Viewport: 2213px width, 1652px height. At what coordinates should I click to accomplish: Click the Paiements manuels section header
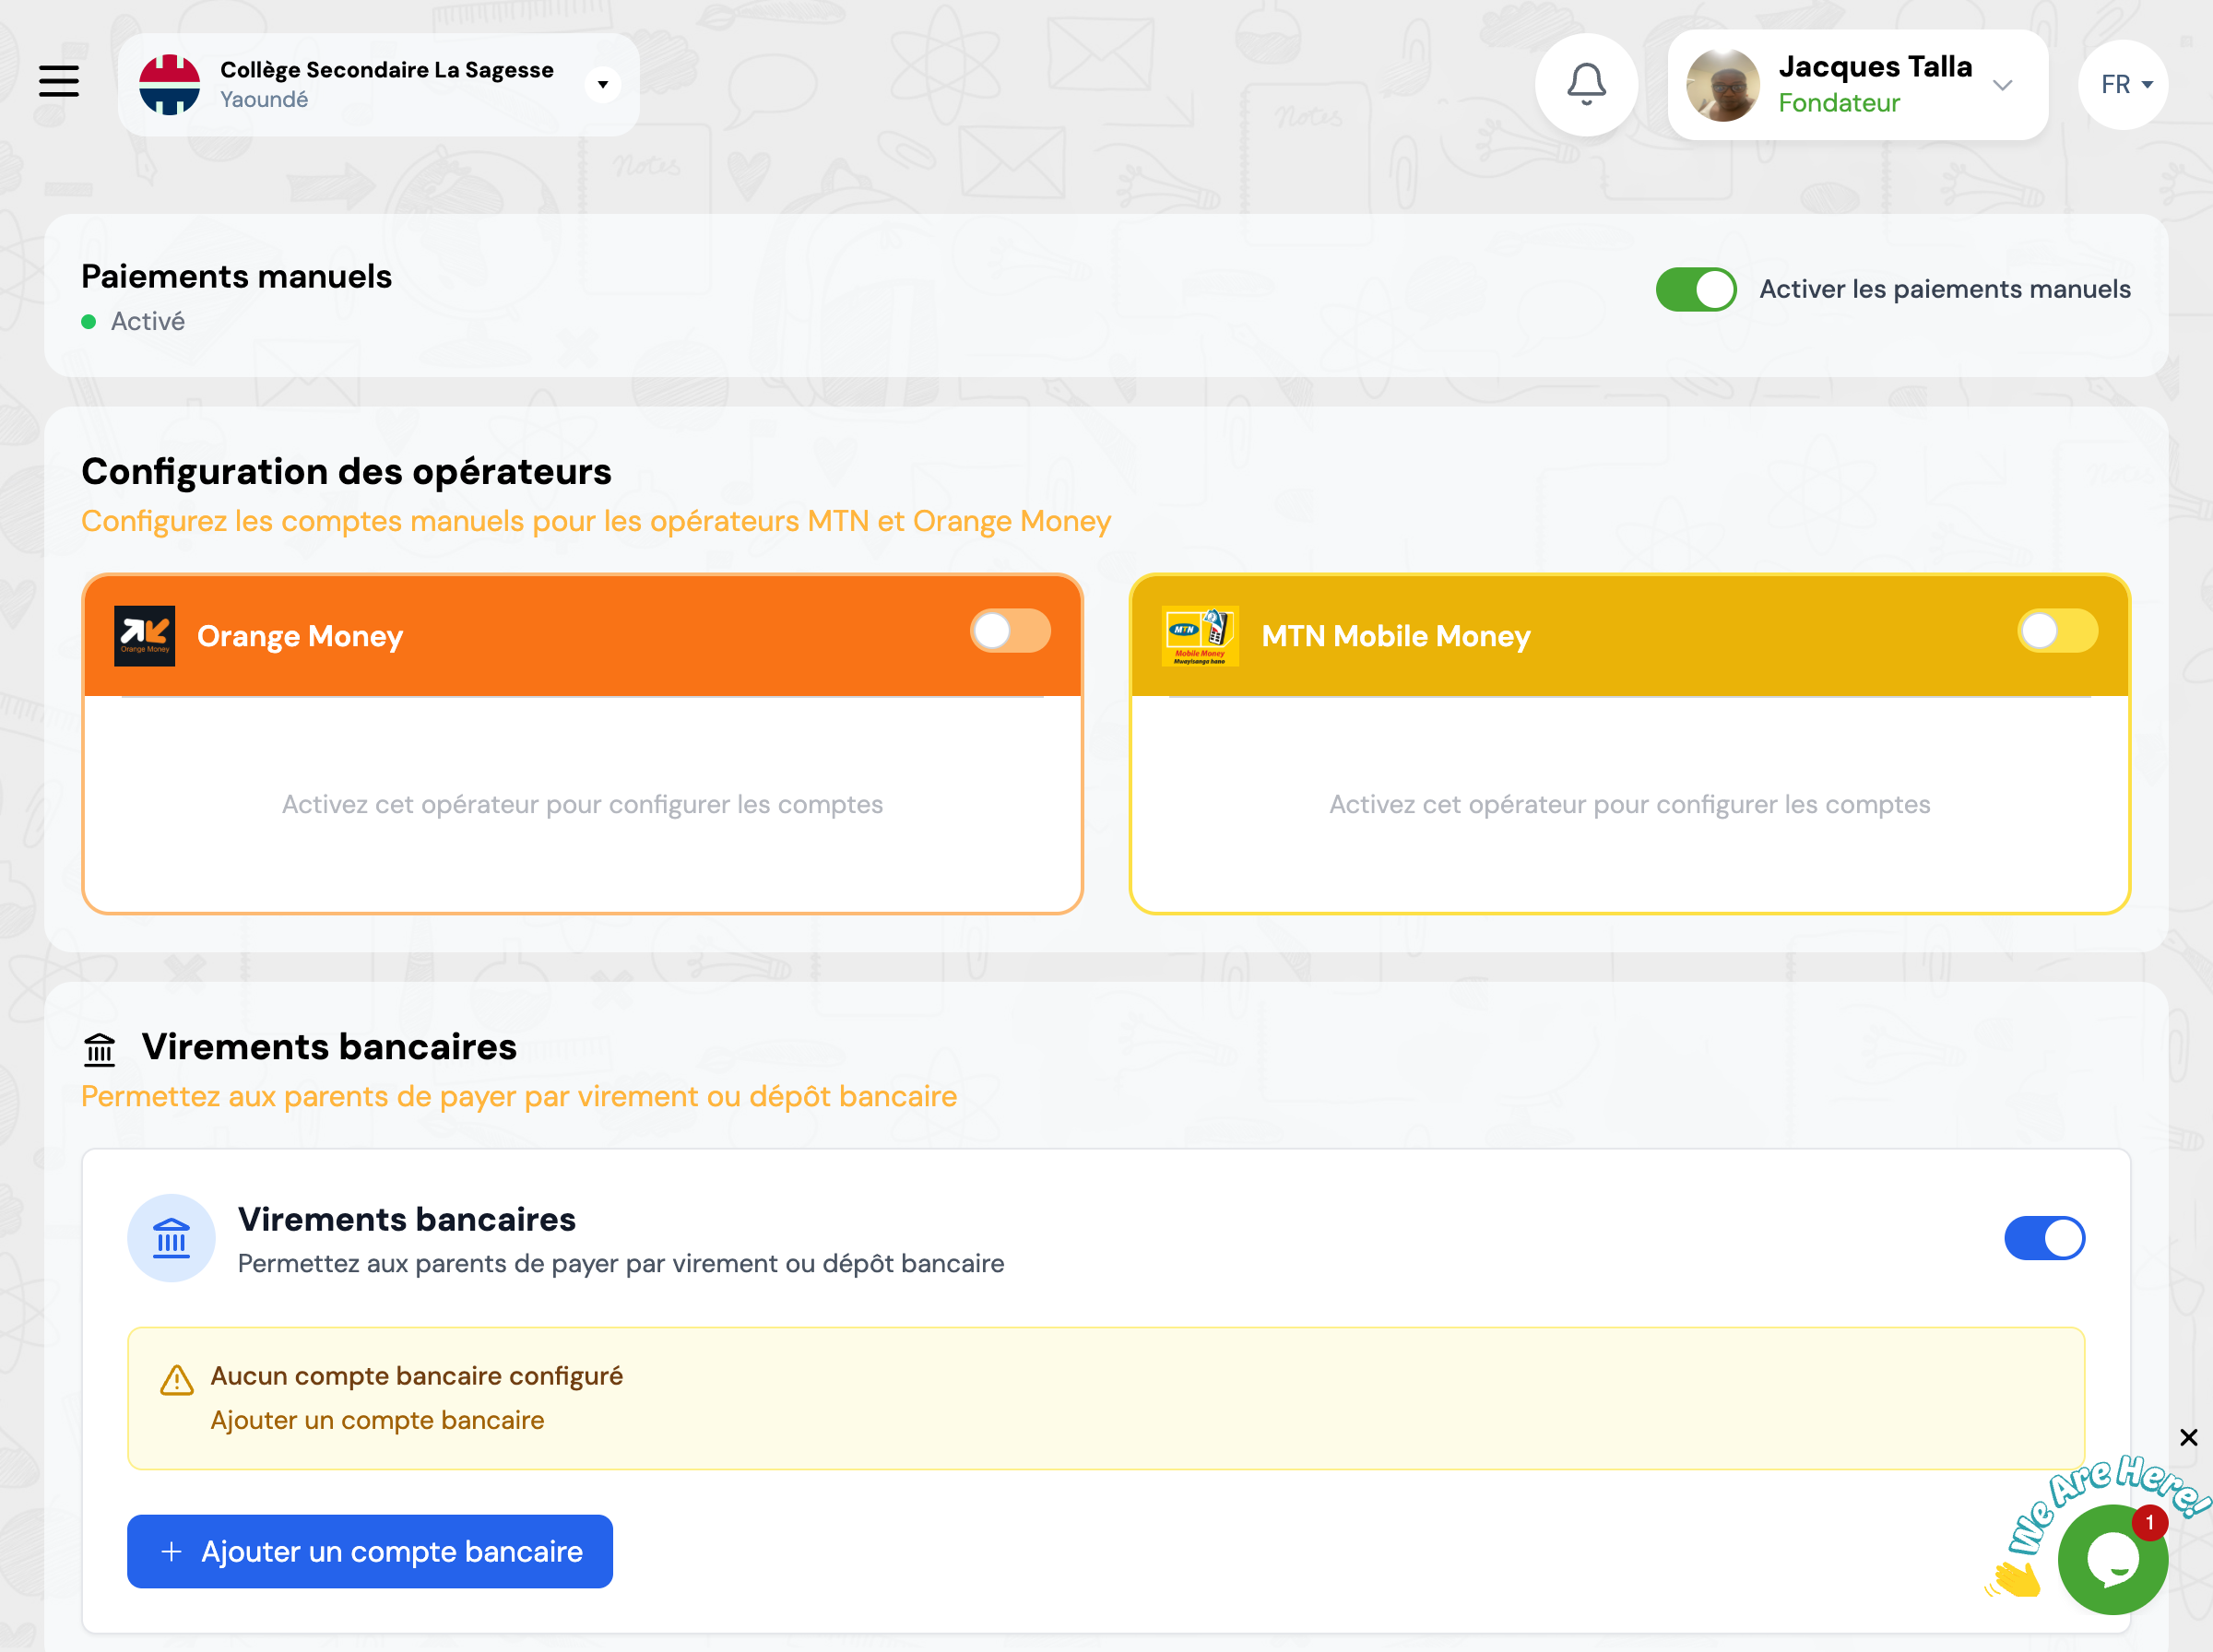pyautogui.click(x=236, y=277)
